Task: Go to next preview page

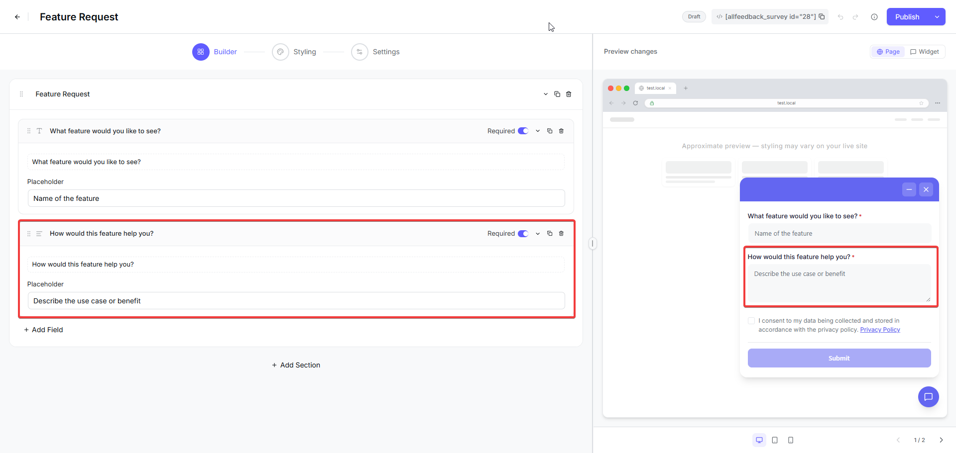Action: point(941,440)
